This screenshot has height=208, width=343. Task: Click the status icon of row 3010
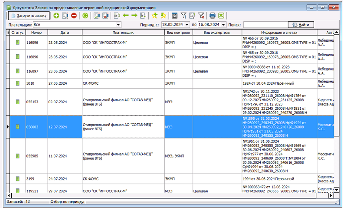[x=18, y=83]
